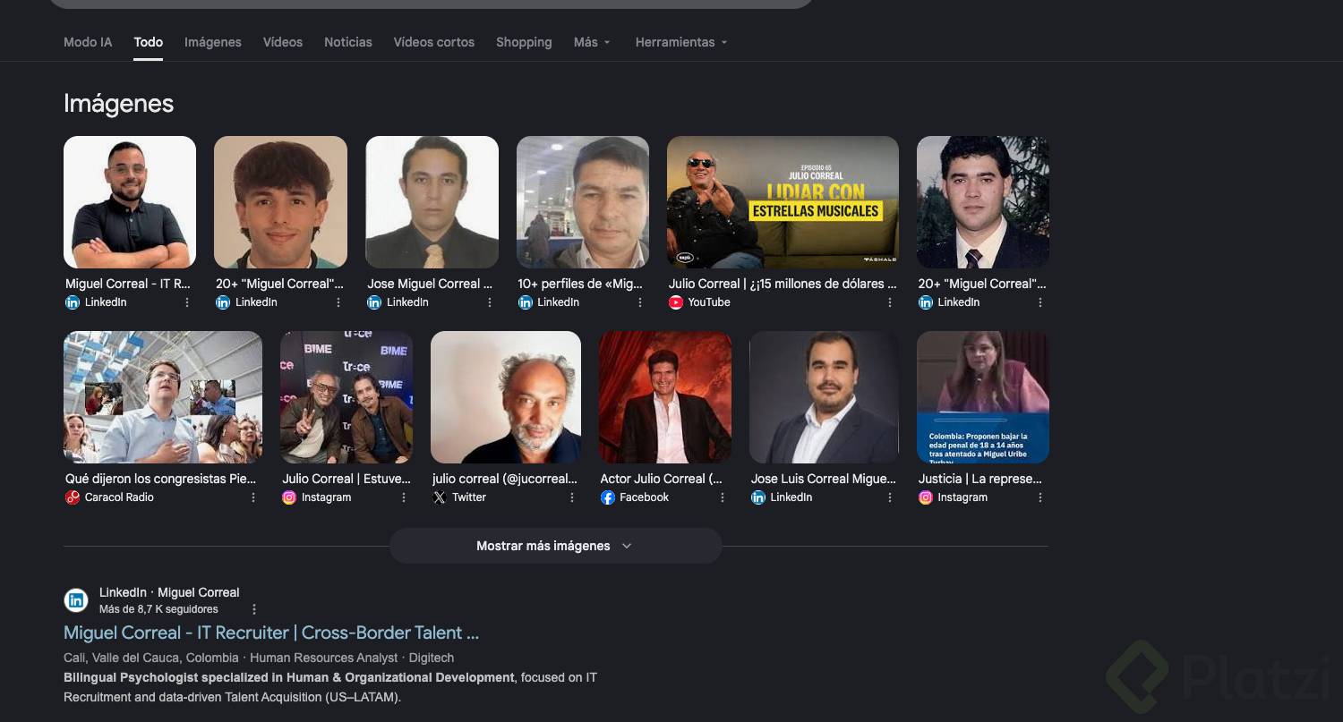
Task: Click the Instagram icon under 'Julio Correal | Estuve...'
Action: point(289,497)
